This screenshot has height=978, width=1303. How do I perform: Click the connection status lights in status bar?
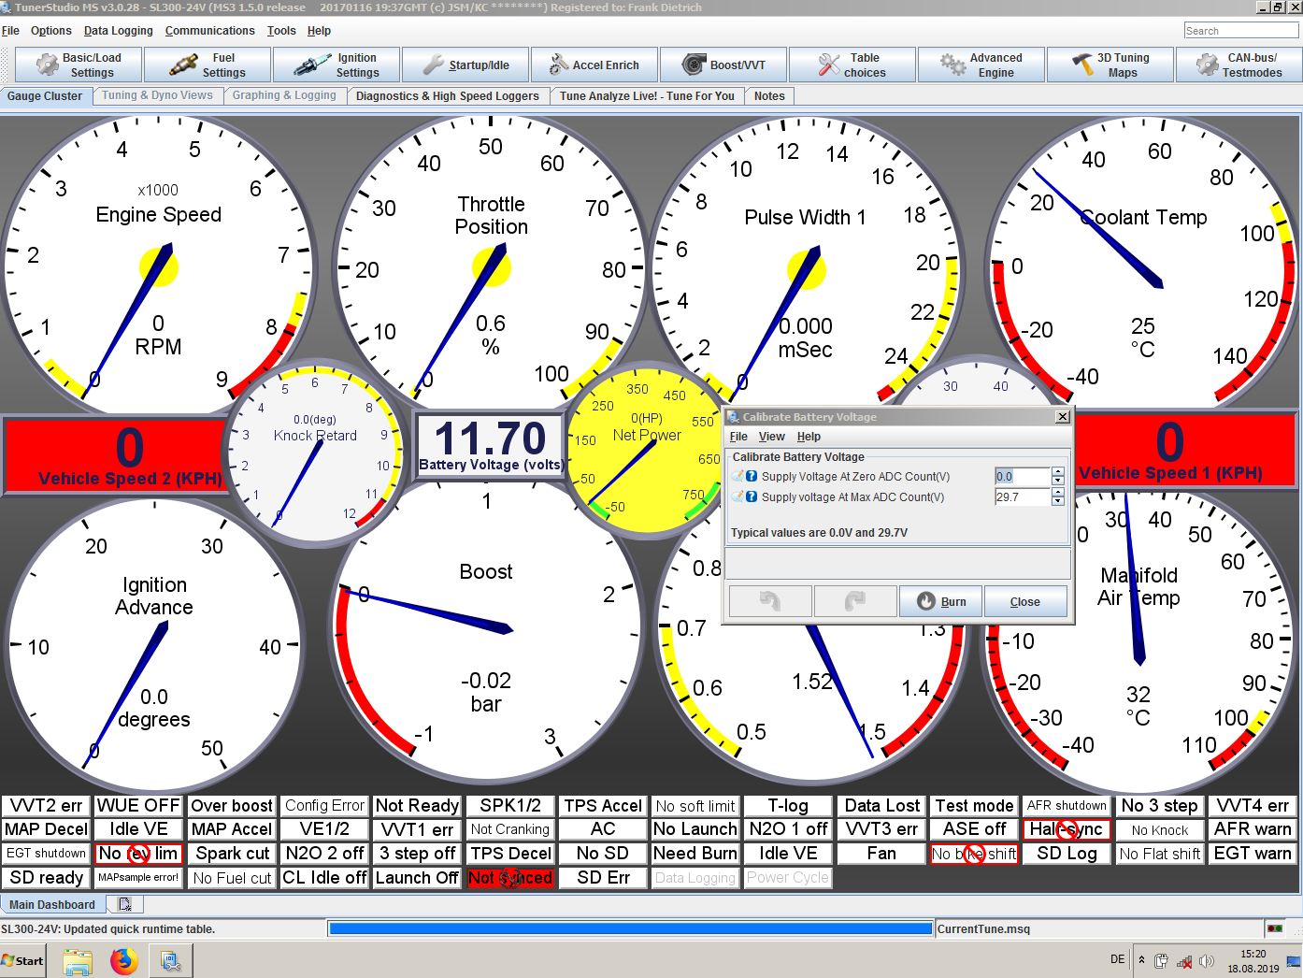tap(1274, 928)
